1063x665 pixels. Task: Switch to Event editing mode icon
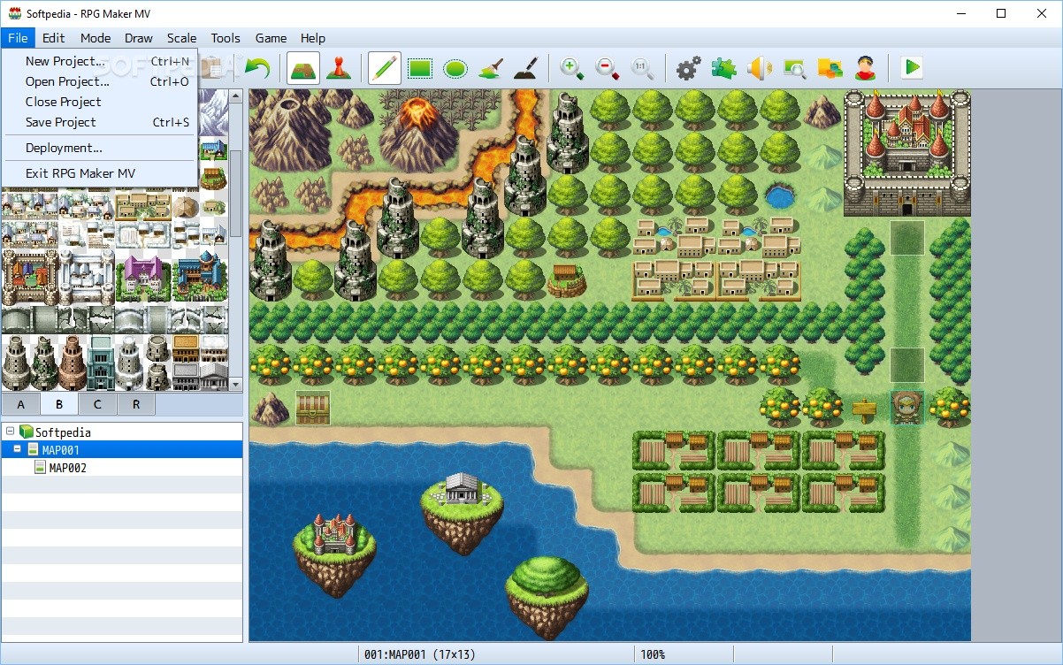coord(338,68)
